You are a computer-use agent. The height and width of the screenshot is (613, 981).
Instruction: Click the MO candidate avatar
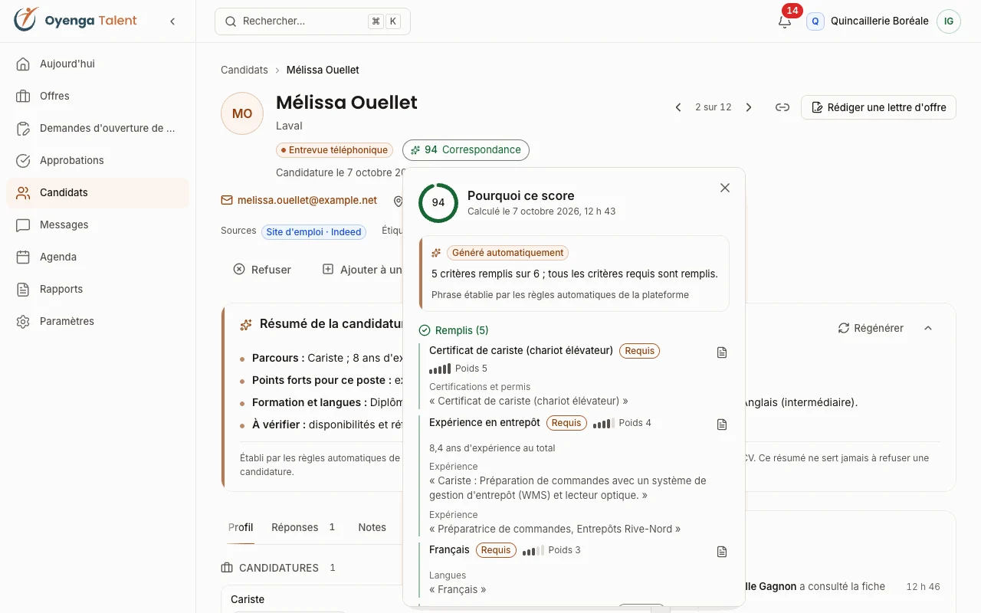coord(242,113)
